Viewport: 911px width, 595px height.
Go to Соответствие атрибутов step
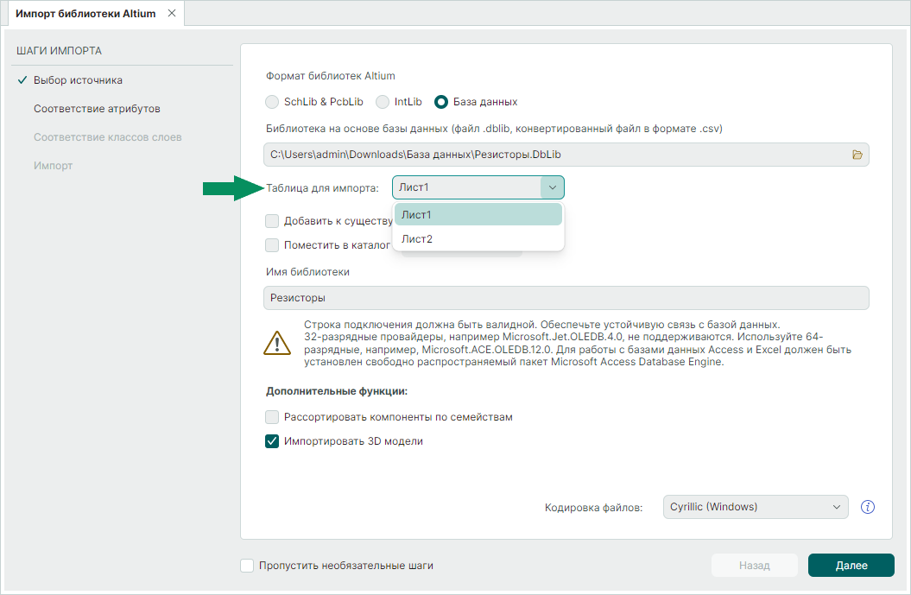(97, 109)
